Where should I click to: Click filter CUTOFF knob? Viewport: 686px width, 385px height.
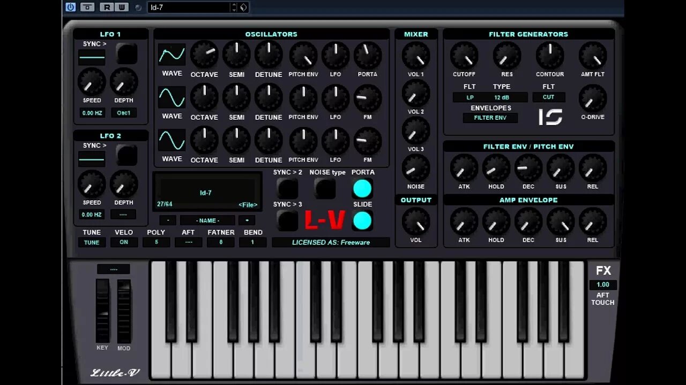(464, 55)
